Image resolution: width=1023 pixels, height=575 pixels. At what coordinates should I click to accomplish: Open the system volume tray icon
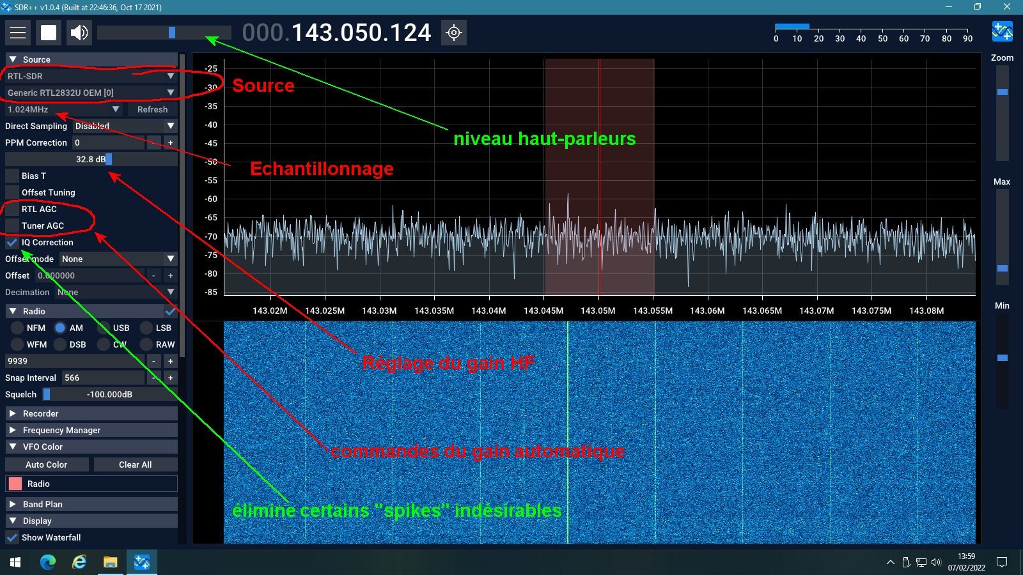pos(936,562)
